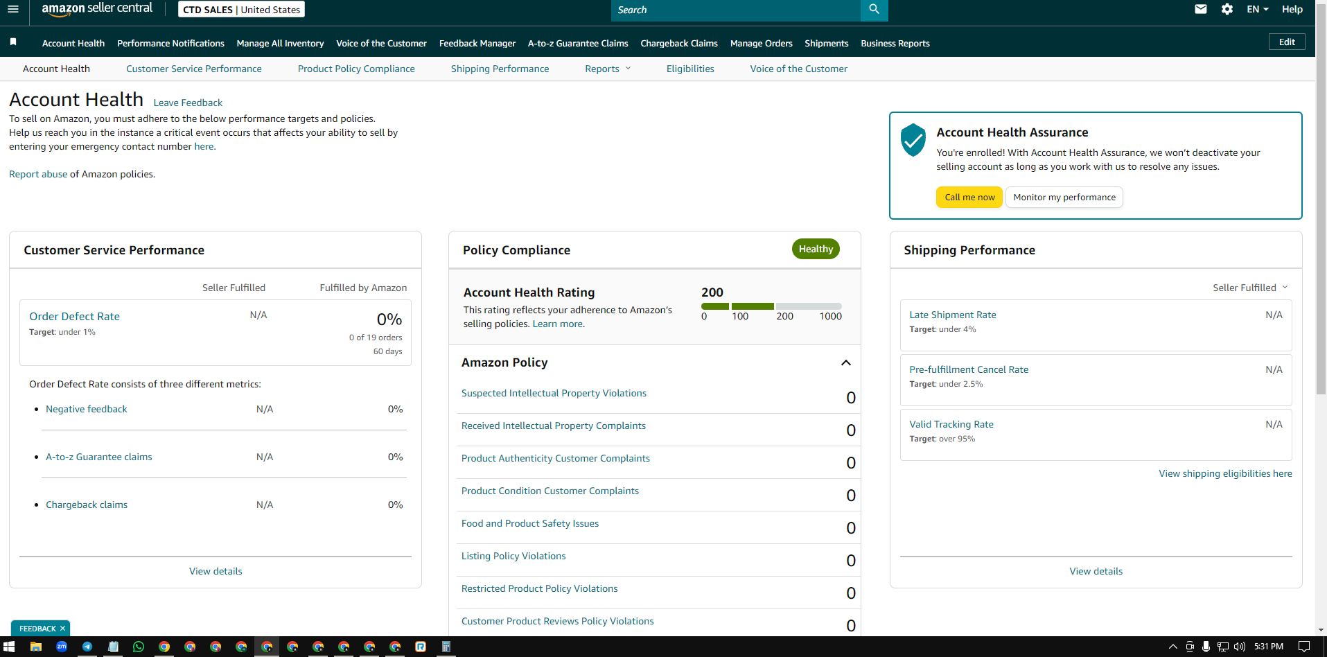1327x657 pixels.
Task: Open the EN language dropdown
Action: click(1258, 9)
